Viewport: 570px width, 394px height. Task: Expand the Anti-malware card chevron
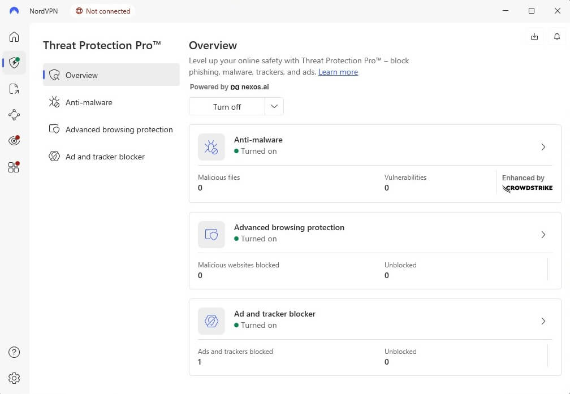(543, 147)
